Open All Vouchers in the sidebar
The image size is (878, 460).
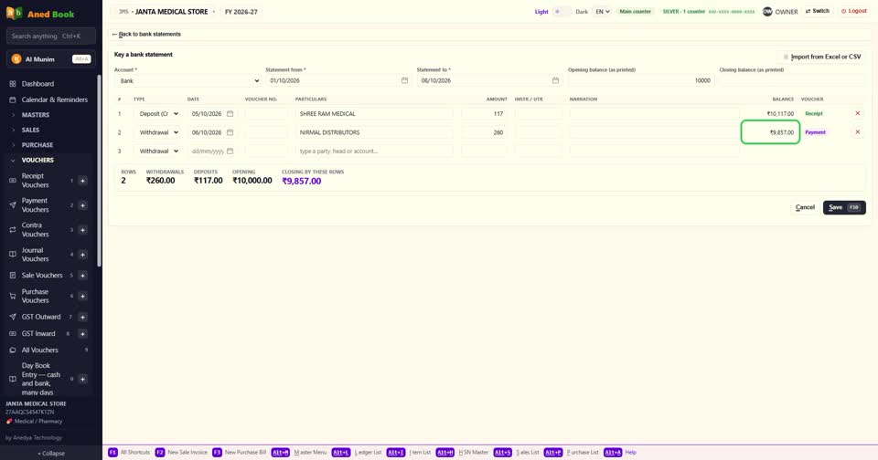[39, 350]
